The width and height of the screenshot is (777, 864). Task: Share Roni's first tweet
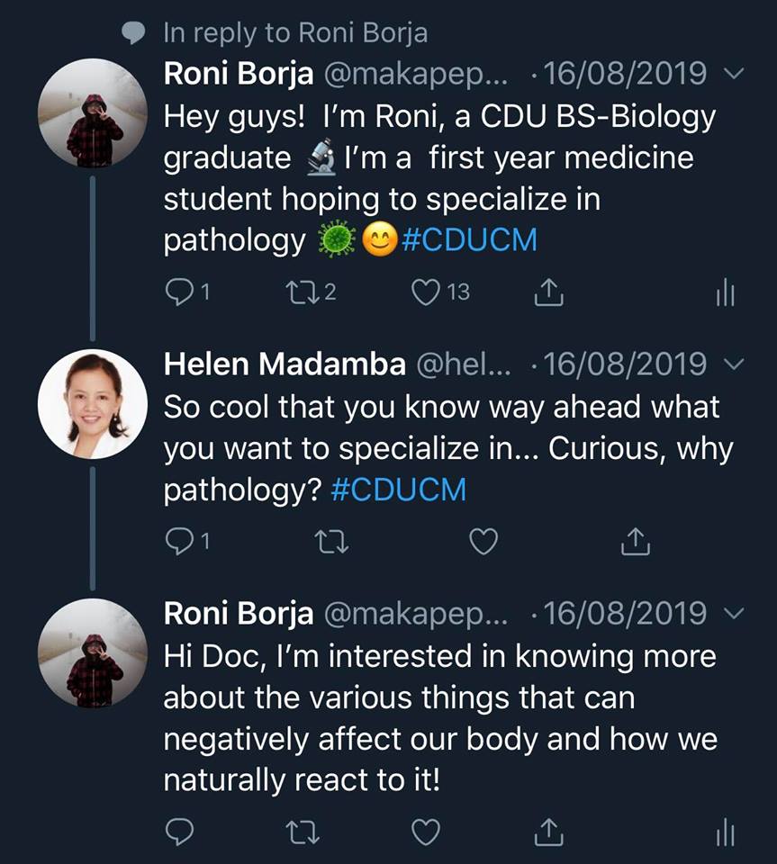(548, 292)
